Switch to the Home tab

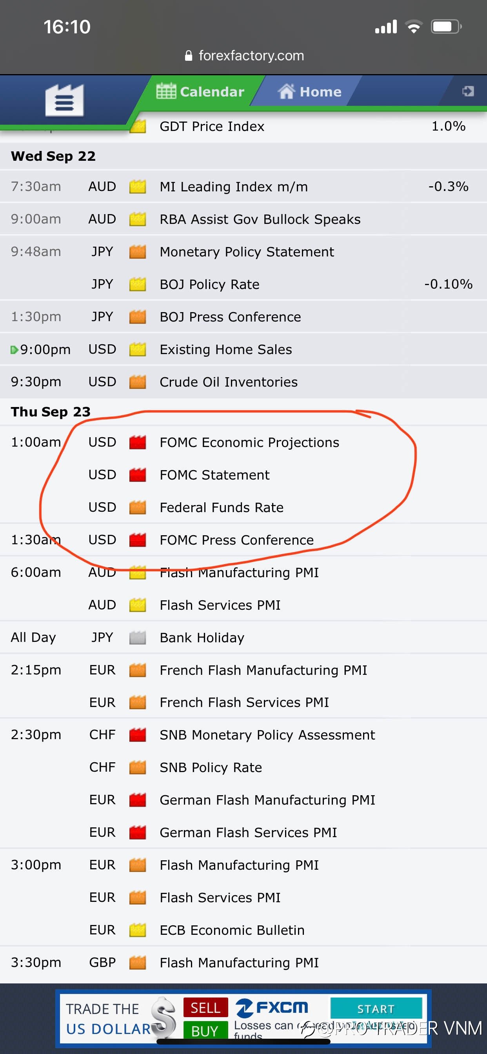[309, 91]
